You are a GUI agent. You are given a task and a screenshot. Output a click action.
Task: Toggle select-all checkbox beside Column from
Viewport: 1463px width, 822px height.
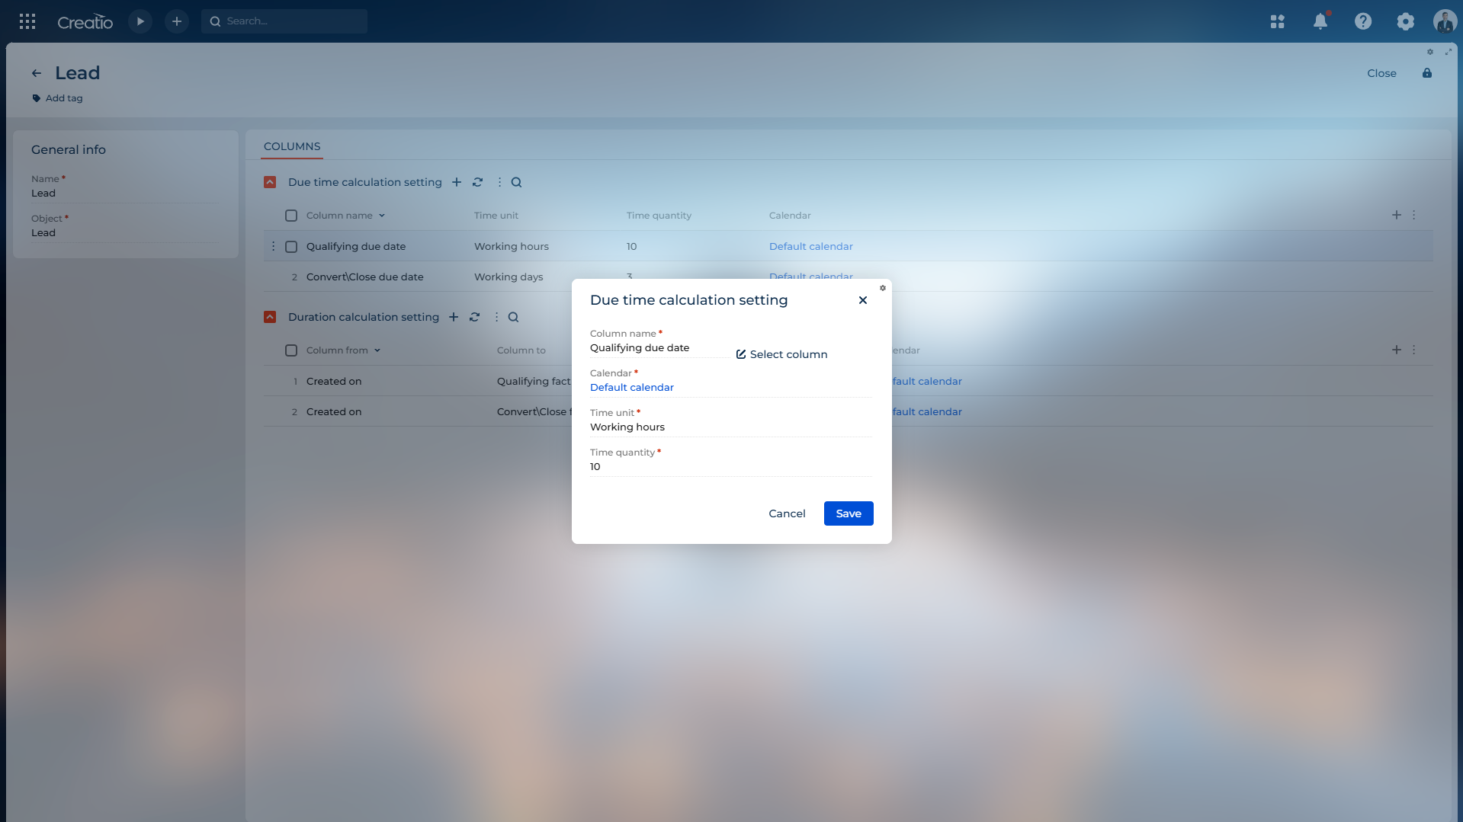click(291, 350)
